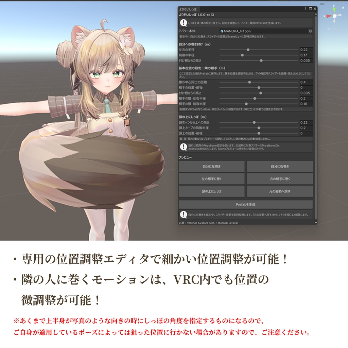Click the 相手の腰・左右半径 value field 0.2
This screenshot has height=348, width=348.
tap(306, 98)
